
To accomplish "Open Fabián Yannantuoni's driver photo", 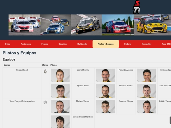I will pyautogui.click(x=147, y=107).
